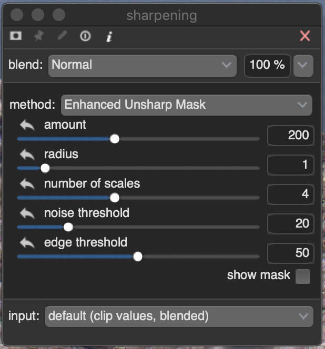Open the info icon
Screen dimensions: 325x349
point(109,36)
